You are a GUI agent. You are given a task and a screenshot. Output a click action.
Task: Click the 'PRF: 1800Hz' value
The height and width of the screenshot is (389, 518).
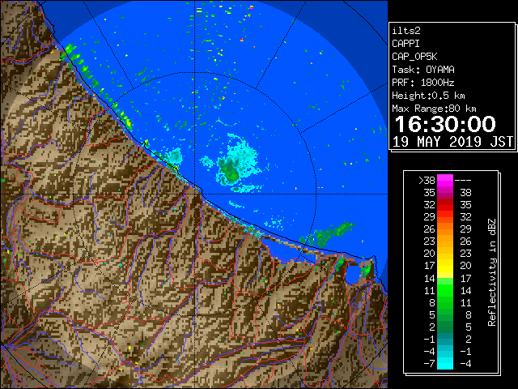(423, 83)
